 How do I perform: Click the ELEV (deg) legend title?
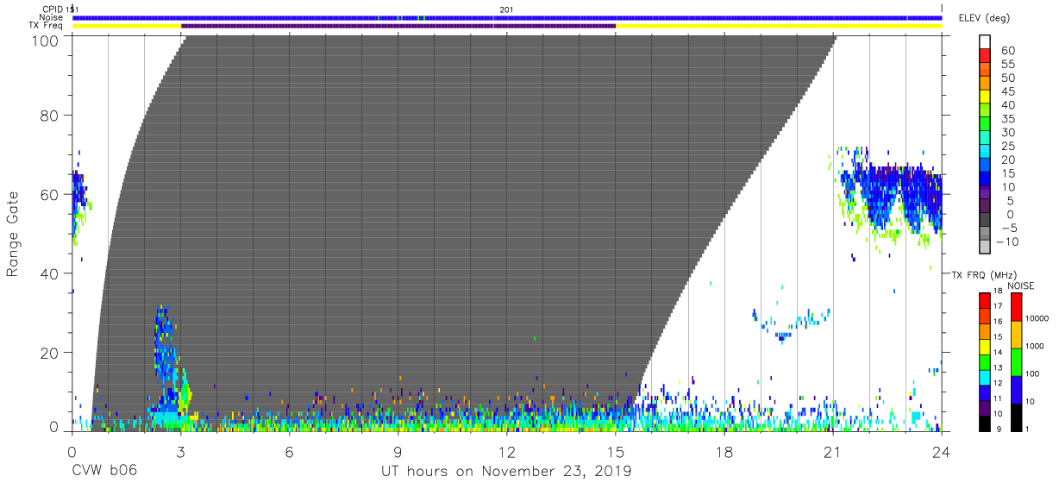pos(984,18)
